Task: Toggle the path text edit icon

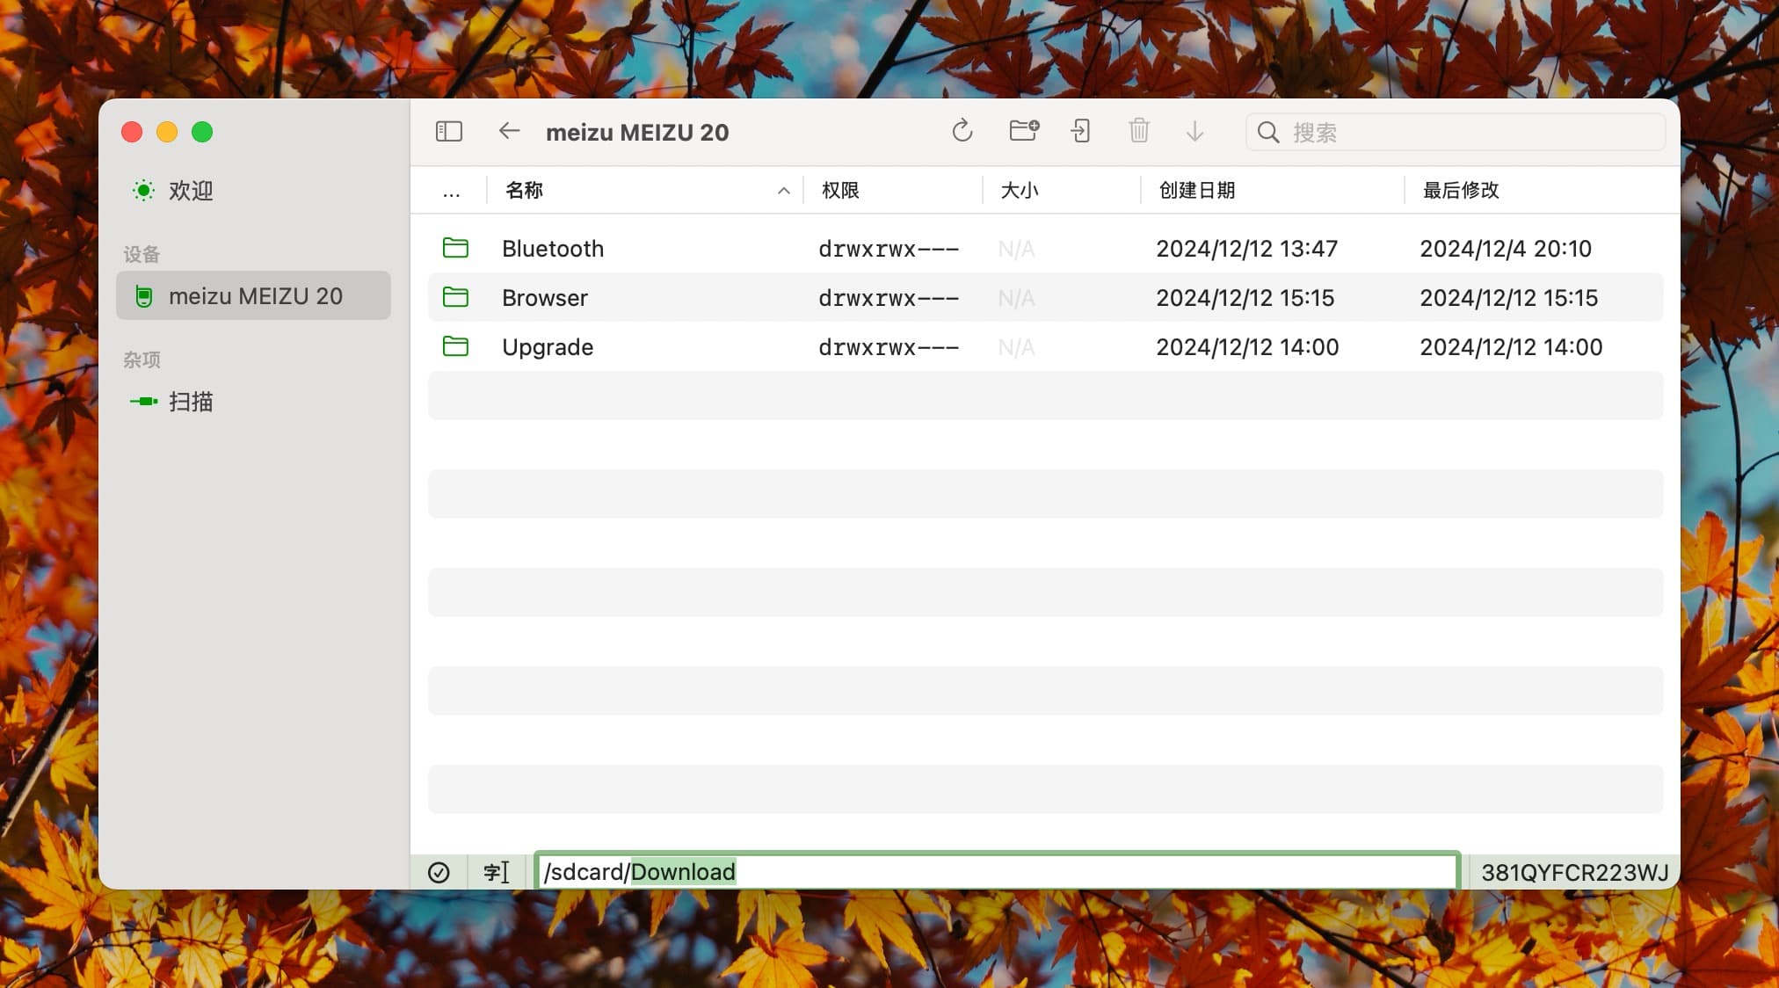Action: coord(497,872)
